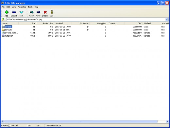Click modified date 2007-08-21 20:51
Viewport: 170px width, 128px height.
pos(63,30)
